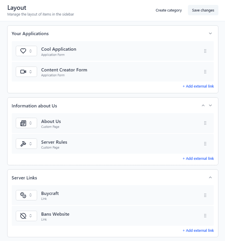Move Your Applications category down
The height and width of the screenshot is (241, 225).
[x=210, y=33]
